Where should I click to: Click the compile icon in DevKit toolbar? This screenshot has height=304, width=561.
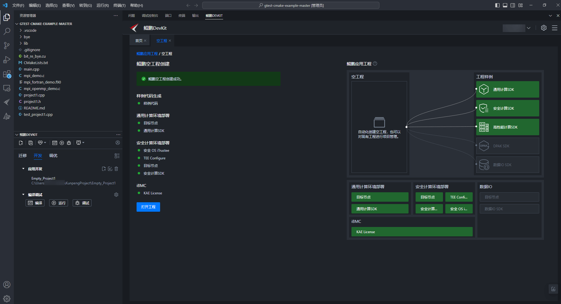pos(55,143)
